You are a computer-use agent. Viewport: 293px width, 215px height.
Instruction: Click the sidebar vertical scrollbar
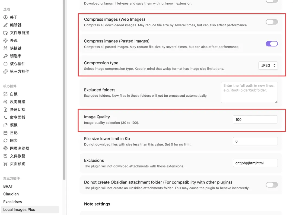64,90
